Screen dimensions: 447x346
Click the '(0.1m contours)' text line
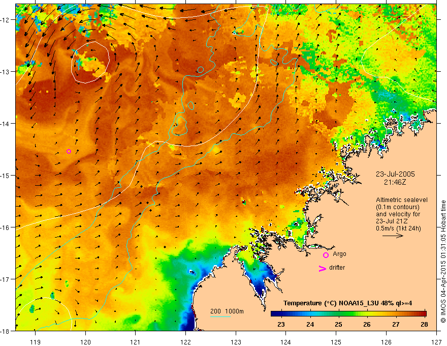point(398,207)
